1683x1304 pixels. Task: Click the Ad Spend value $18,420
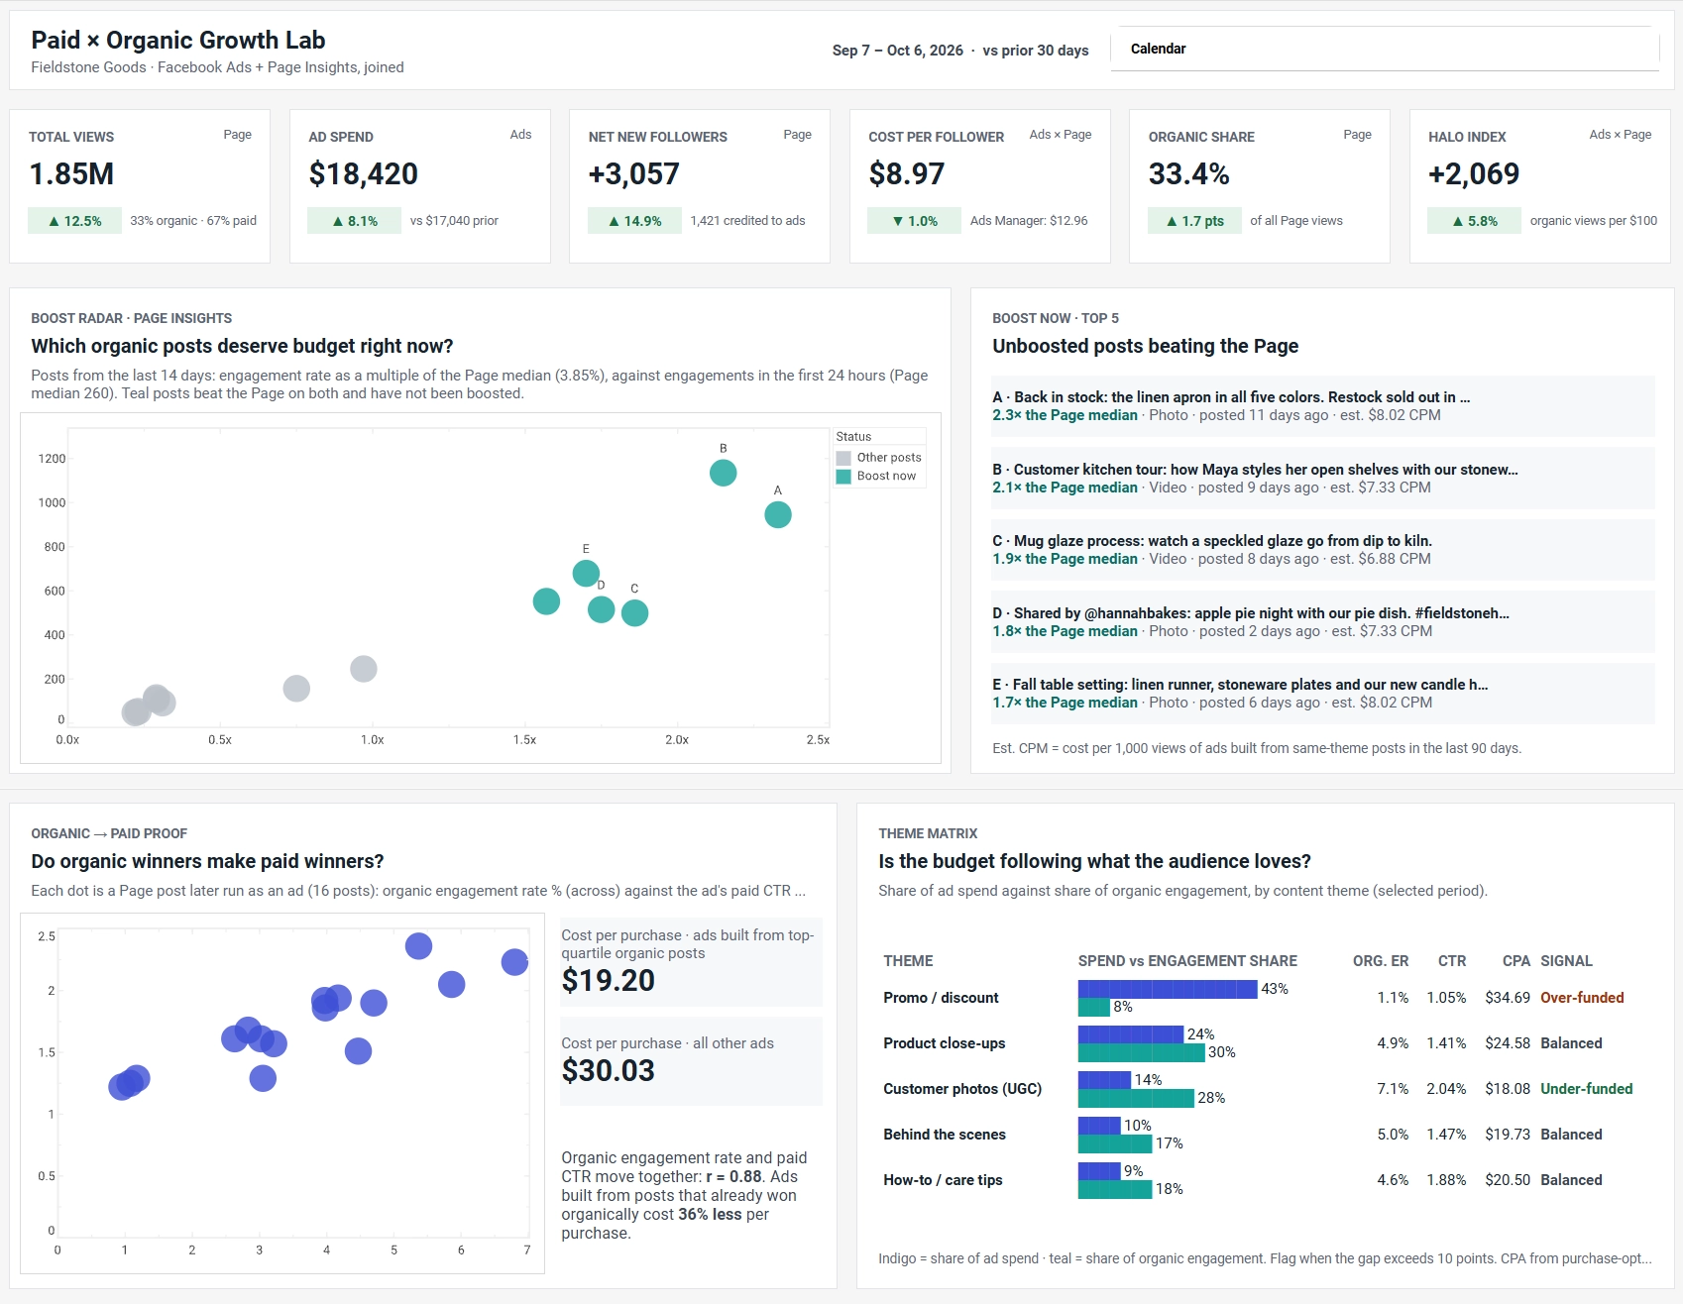[363, 174]
